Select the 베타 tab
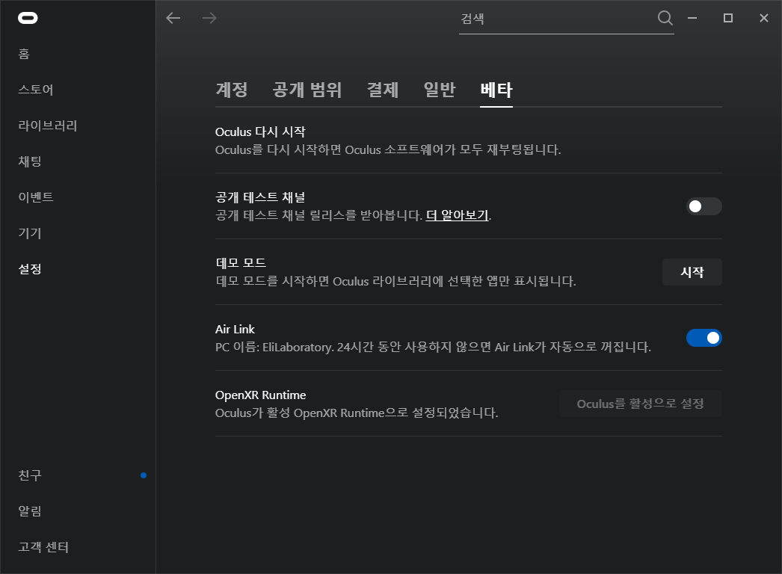 coord(496,90)
